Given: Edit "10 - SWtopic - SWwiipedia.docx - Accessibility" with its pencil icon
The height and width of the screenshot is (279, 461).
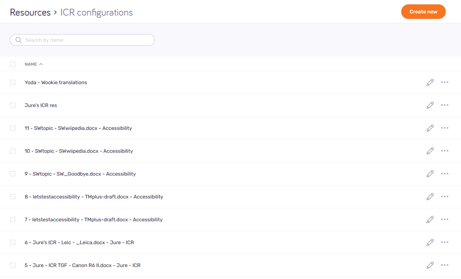Looking at the screenshot, I should [x=430, y=151].
